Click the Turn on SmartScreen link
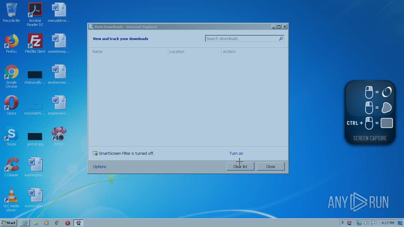Image resolution: width=404 pixels, height=227 pixels. pos(236,154)
